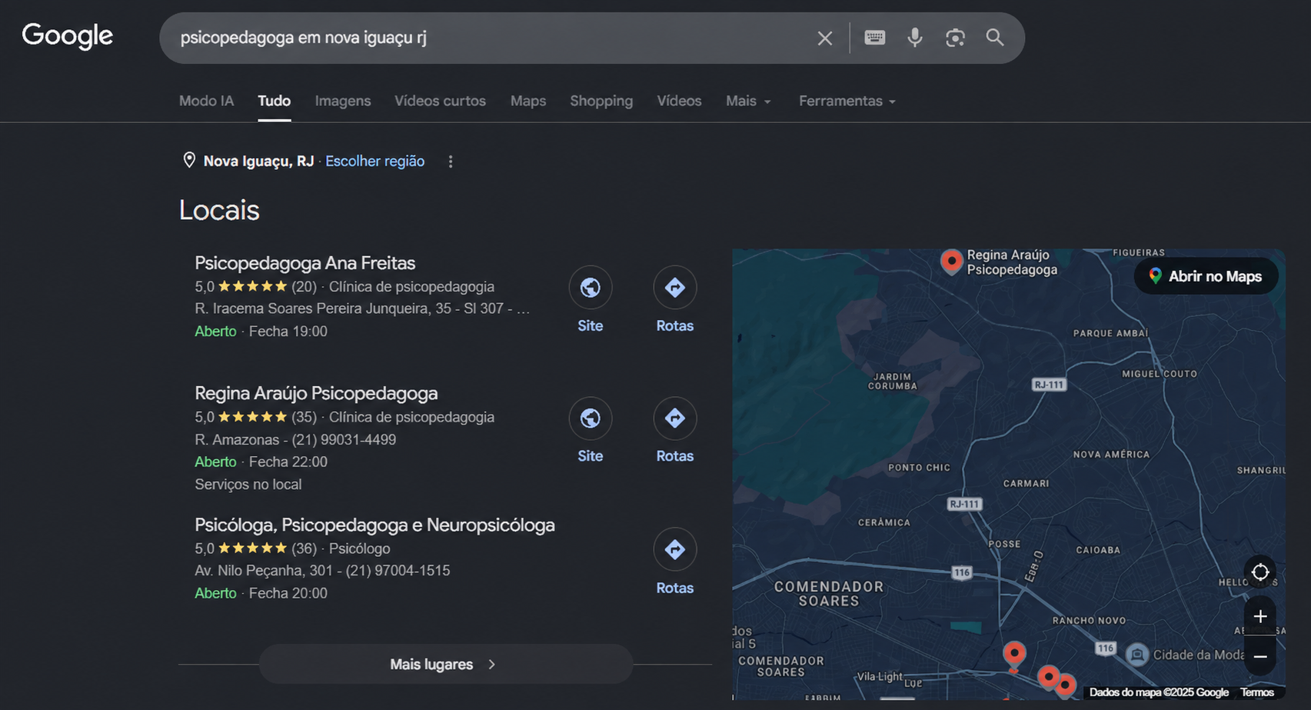Select the Tudo tab
This screenshot has width=1311, height=710.
click(275, 101)
